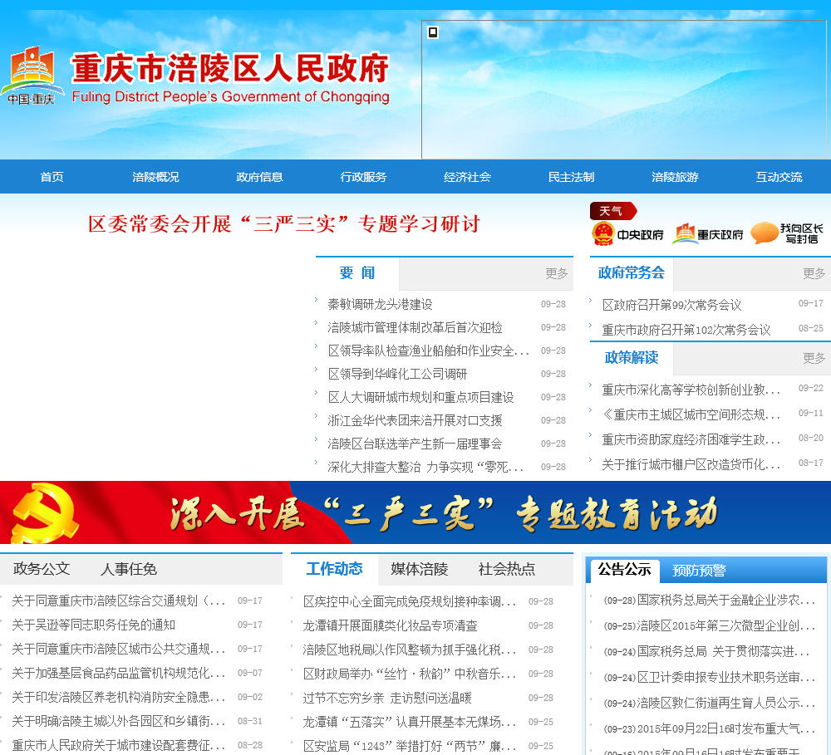Switch to the 公告公示 tab
This screenshot has width=831, height=755.
coord(624,570)
